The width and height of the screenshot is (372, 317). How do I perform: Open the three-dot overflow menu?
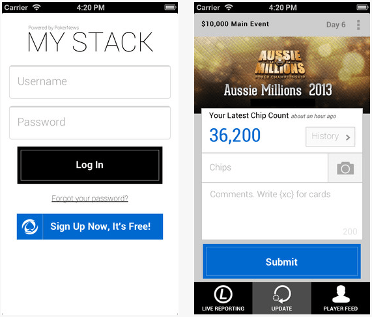[x=358, y=25]
